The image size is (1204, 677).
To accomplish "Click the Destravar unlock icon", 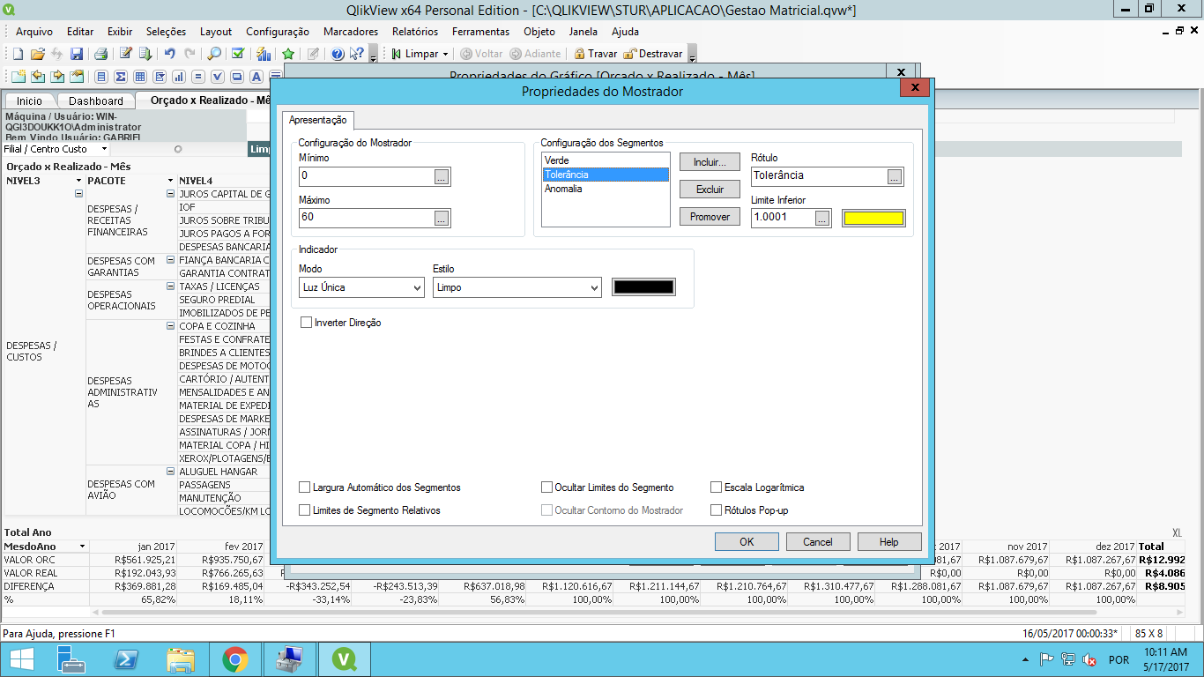I will point(630,54).
